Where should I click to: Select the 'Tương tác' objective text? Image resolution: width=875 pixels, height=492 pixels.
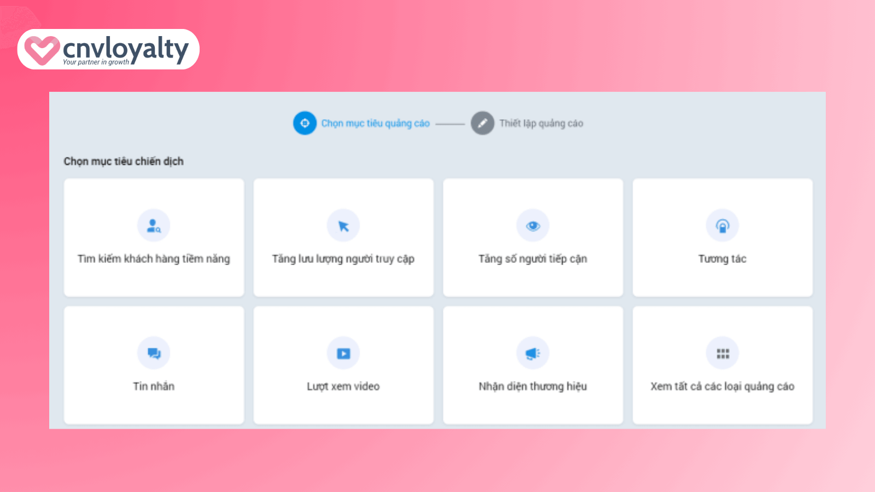tap(722, 259)
